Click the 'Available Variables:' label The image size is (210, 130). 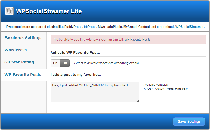(156, 85)
